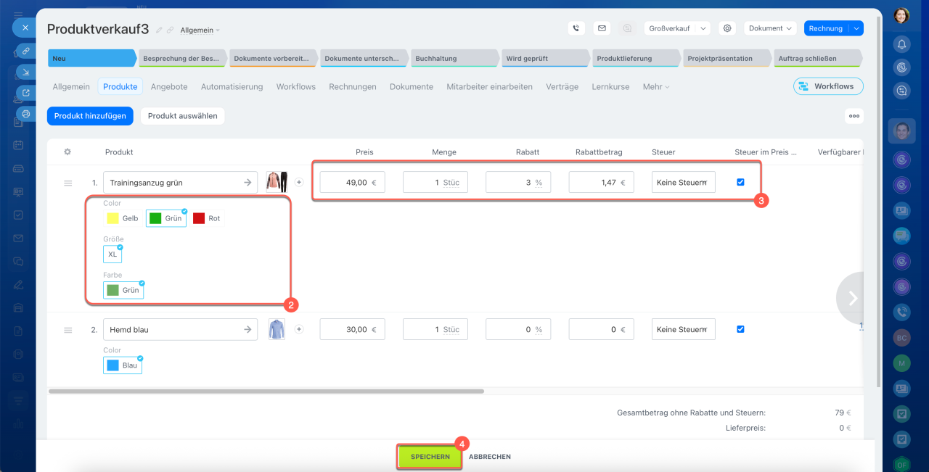The width and height of the screenshot is (929, 472).
Task: Select the XL size option
Action: click(x=112, y=254)
